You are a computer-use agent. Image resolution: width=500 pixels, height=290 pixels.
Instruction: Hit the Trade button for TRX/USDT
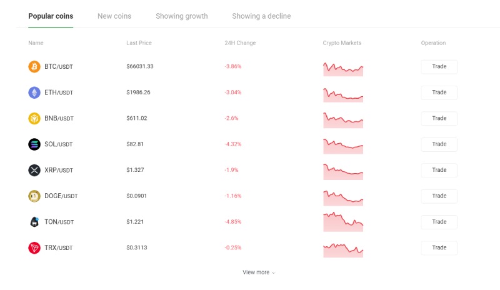click(439, 247)
